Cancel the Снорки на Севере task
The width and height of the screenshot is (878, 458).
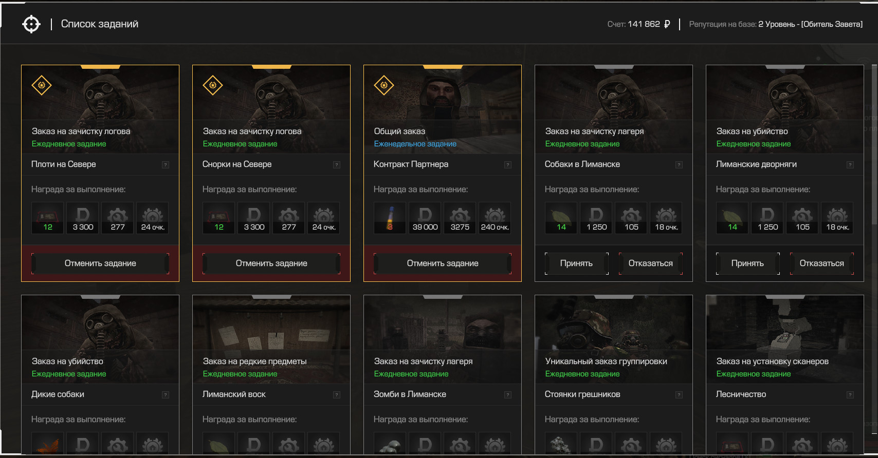(x=271, y=263)
